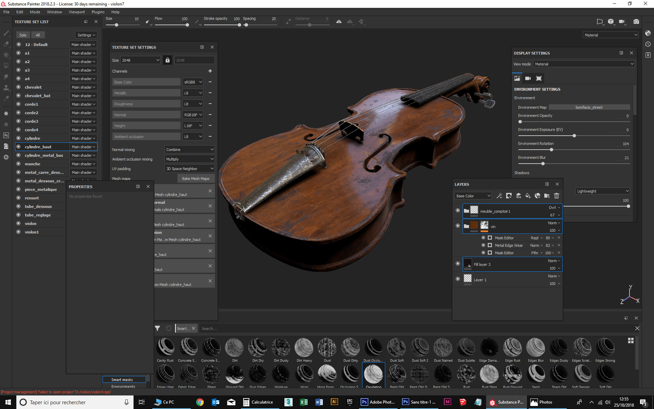Screen dimensions: 654x409
Task: Open the Mode menu
Action: point(35,12)
